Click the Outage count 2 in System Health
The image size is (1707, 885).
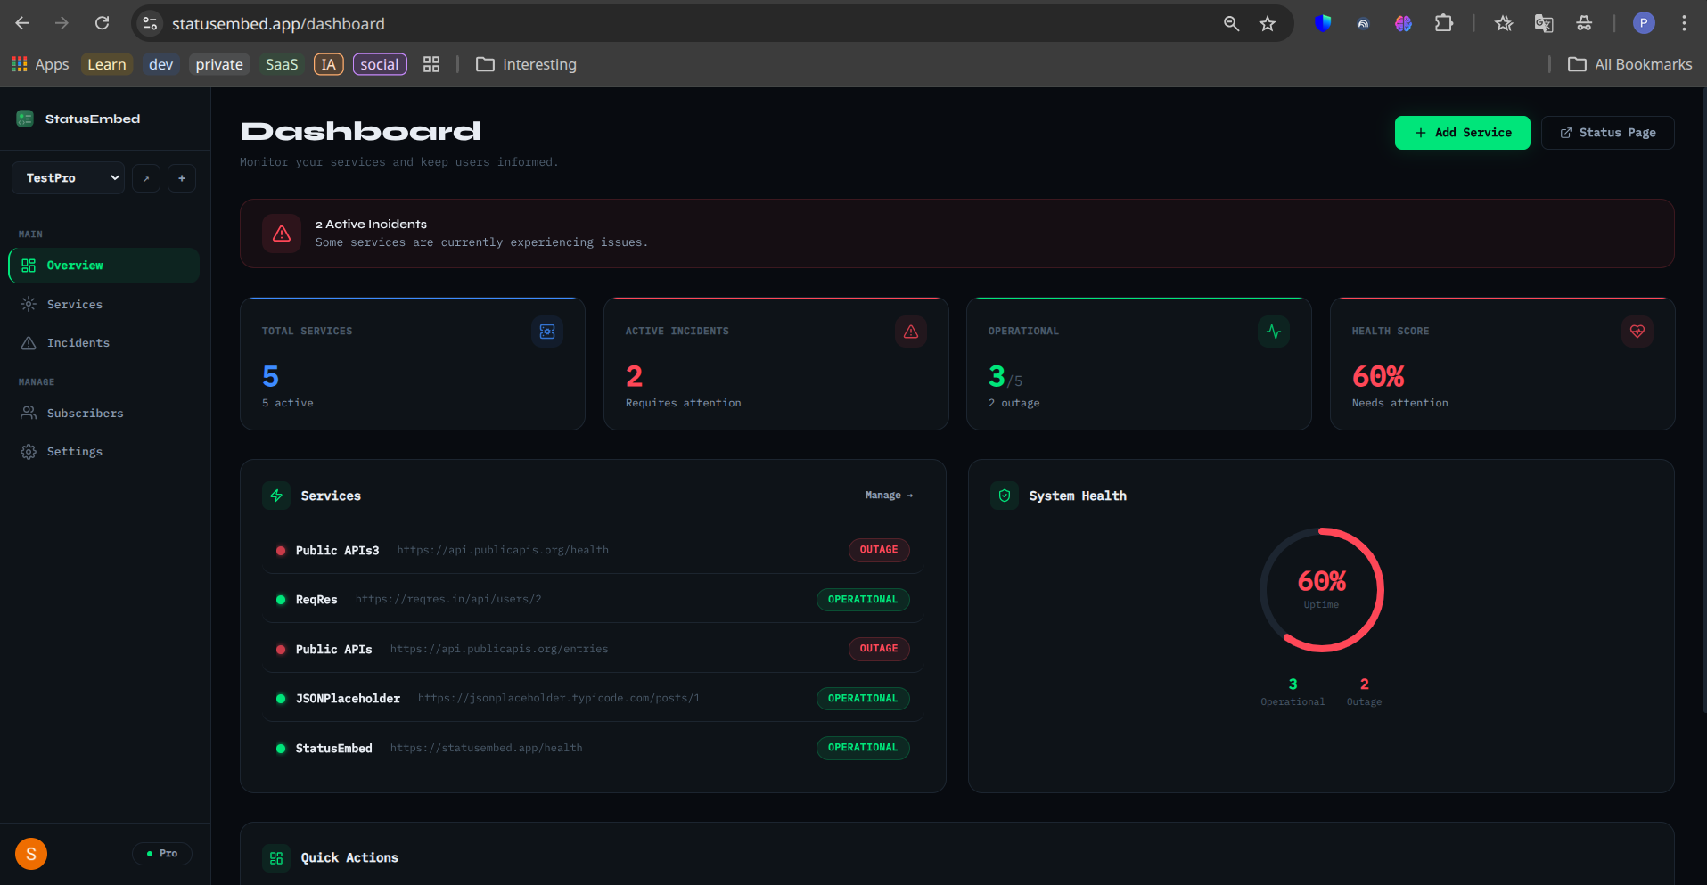pyautogui.click(x=1365, y=684)
